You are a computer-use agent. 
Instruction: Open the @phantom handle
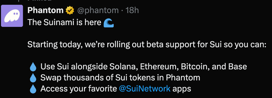[98, 11]
